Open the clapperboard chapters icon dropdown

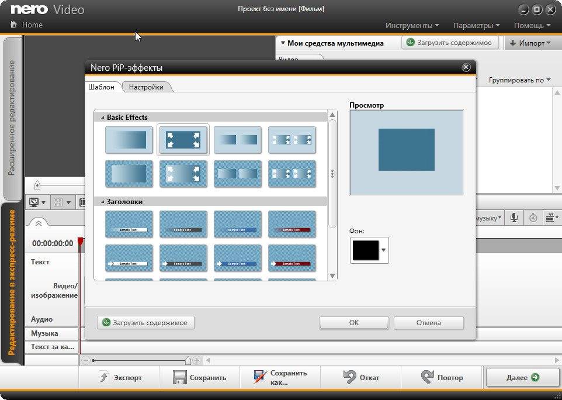click(551, 218)
